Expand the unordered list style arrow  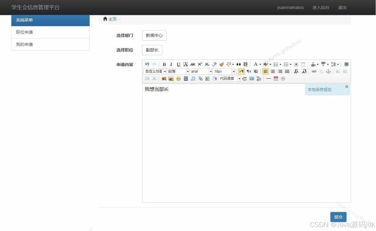[290, 64]
